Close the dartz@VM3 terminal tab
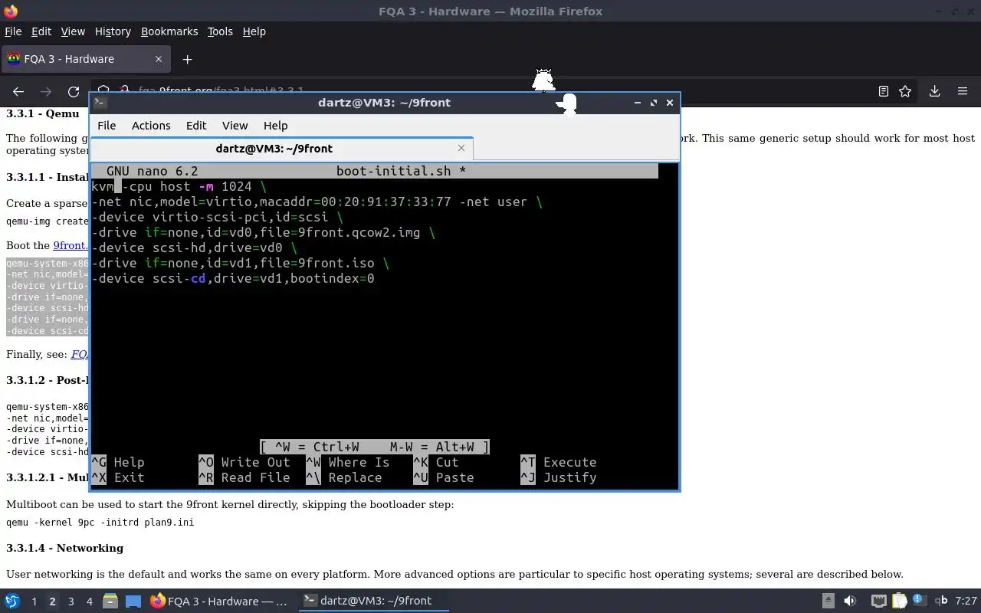Image resolution: width=981 pixels, height=613 pixels. [461, 148]
